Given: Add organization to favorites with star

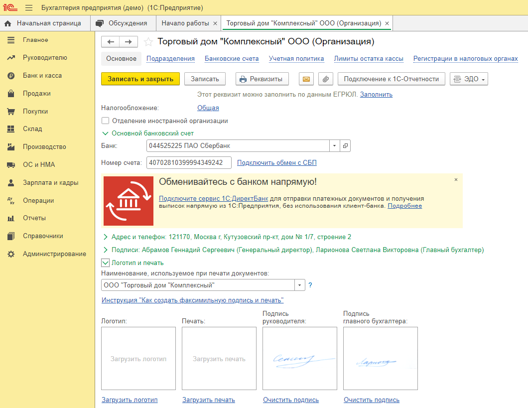Looking at the screenshot, I should pyautogui.click(x=148, y=42).
